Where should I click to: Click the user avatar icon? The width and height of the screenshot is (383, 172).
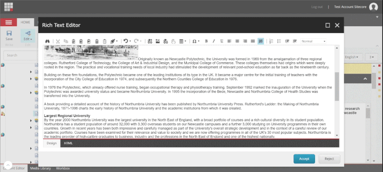click(373, 7)
